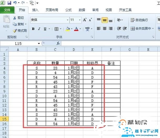The height and width of the screenshot is (138, 160).
Task: Click the Increase Font Size icon
Action: click(85, 20)
